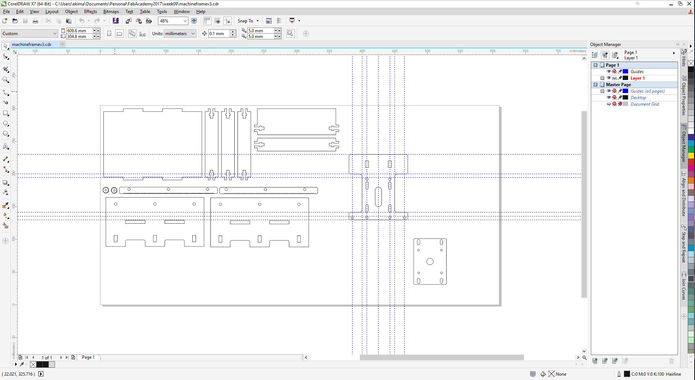Open the Object menu
This screenshot has width=695, height=380.
click(71, 12)
